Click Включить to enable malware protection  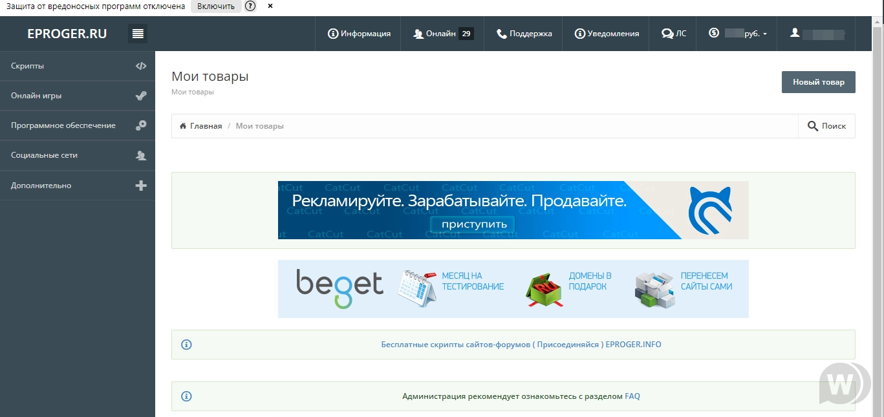click(216, 6)
